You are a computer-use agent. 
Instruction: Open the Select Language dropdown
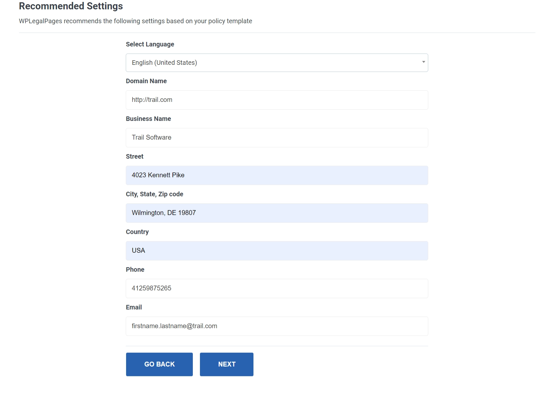click(x=277, y=63)
